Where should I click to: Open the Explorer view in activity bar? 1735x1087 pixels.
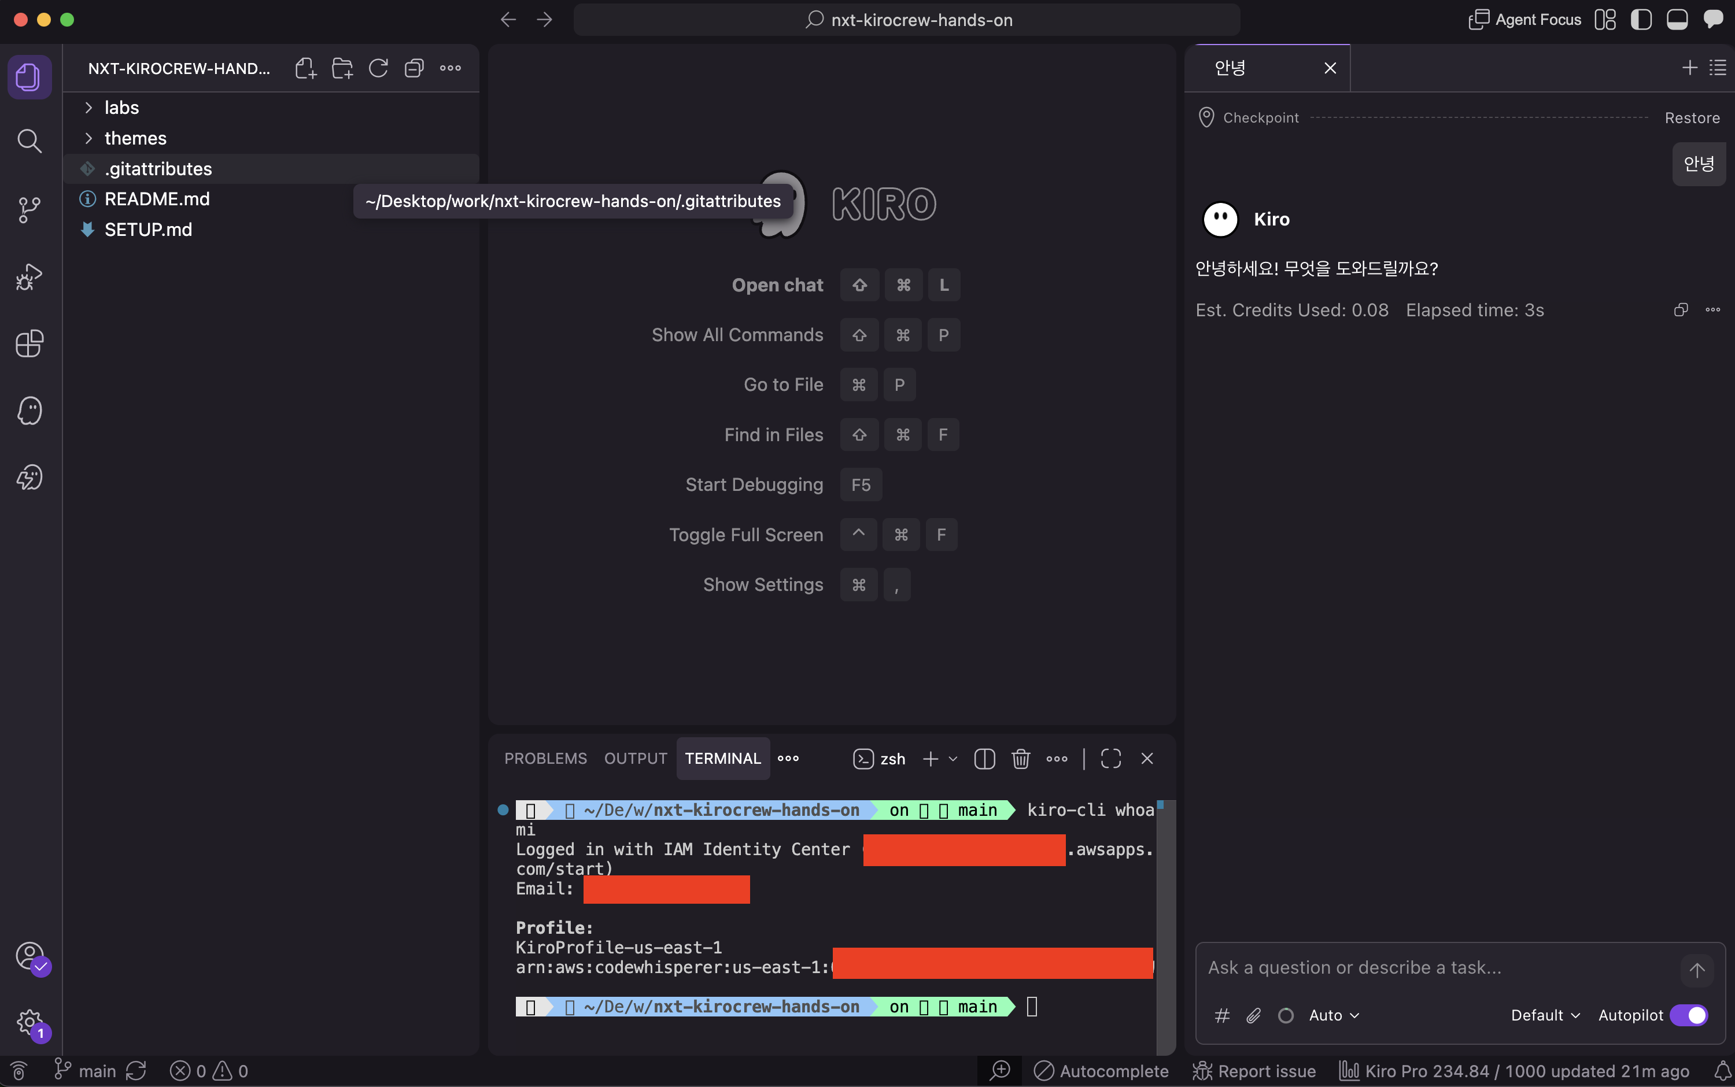click(29, 77)
